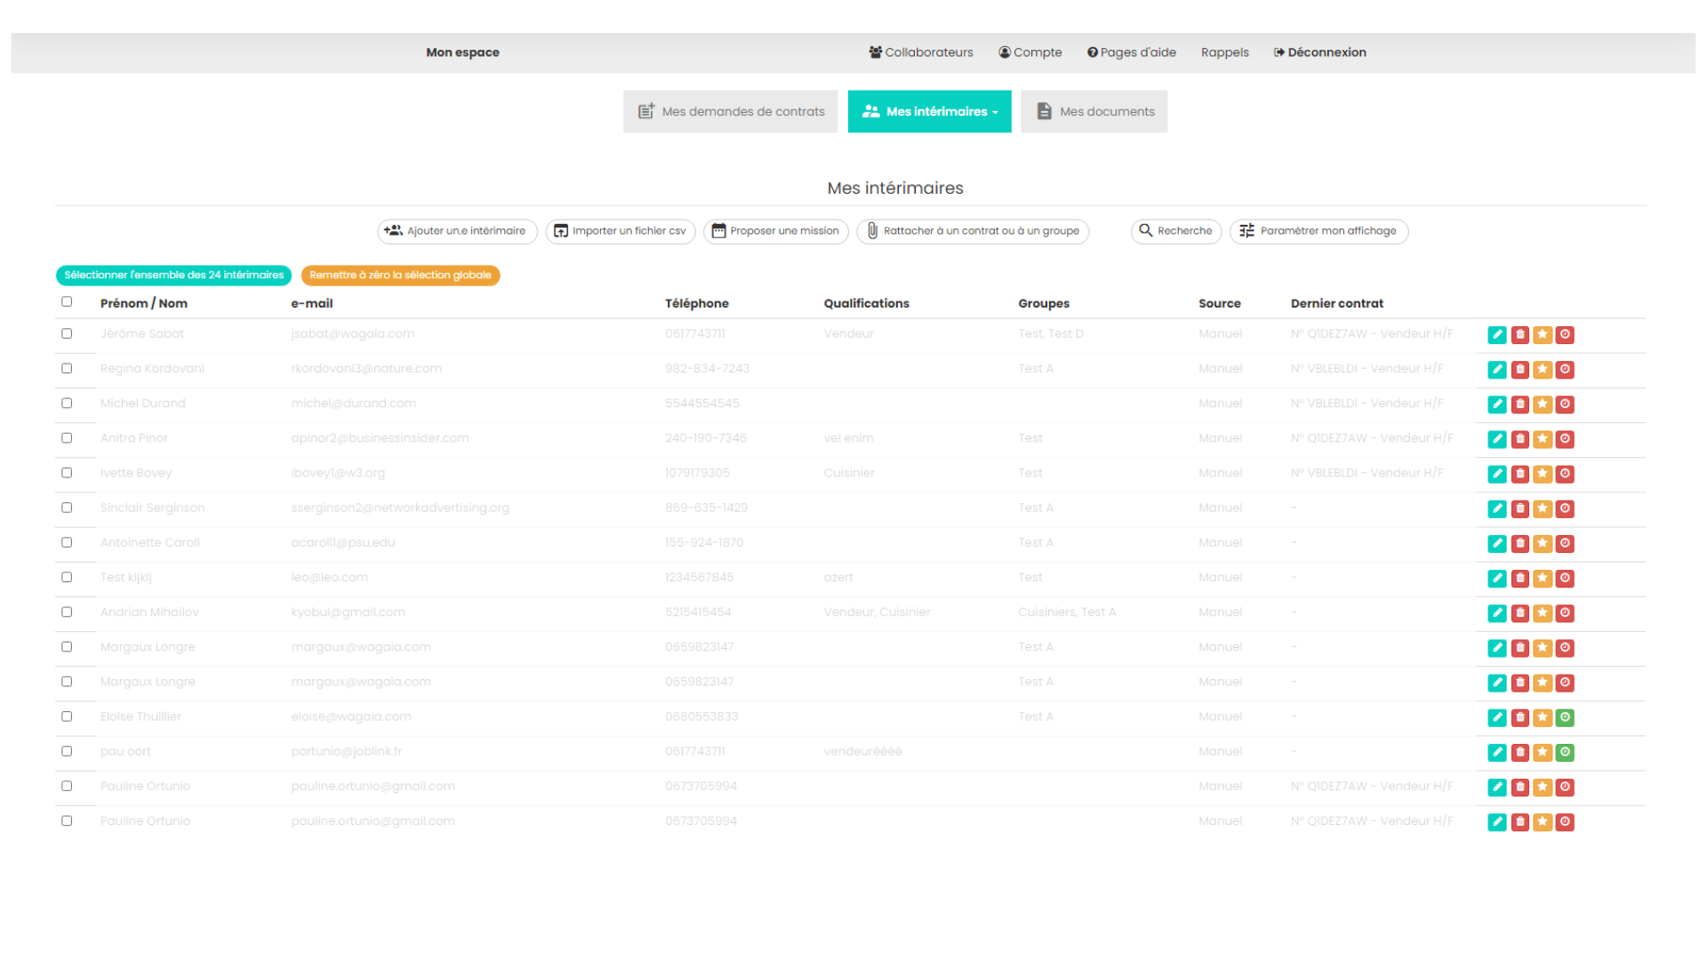The width and height of the screenshot is (1707, 960).
Task: Click Déconnexion link in top bar
Action: point(1319,52)
